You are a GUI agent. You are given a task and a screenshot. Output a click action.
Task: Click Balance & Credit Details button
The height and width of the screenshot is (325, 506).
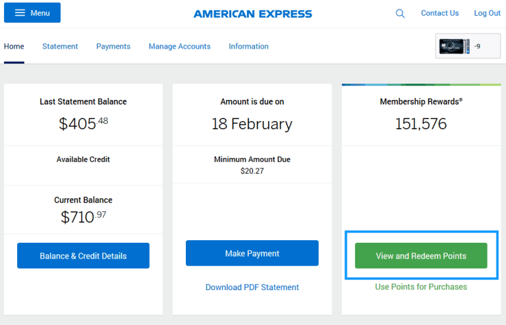pos(83,256)
